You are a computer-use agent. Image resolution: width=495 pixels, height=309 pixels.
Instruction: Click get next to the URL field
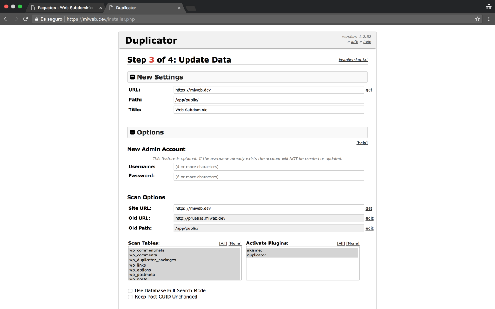point(369,90)
